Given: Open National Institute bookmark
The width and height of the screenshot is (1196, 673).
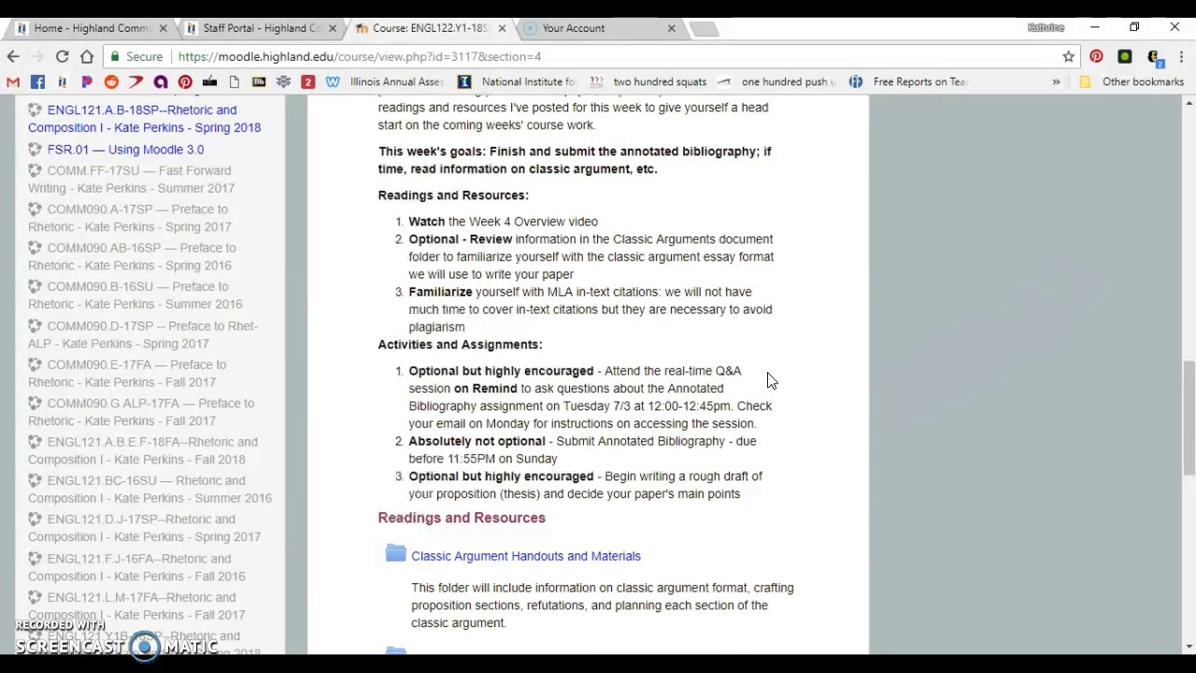Looking at the screenshot, I should (x=516, y=82).
